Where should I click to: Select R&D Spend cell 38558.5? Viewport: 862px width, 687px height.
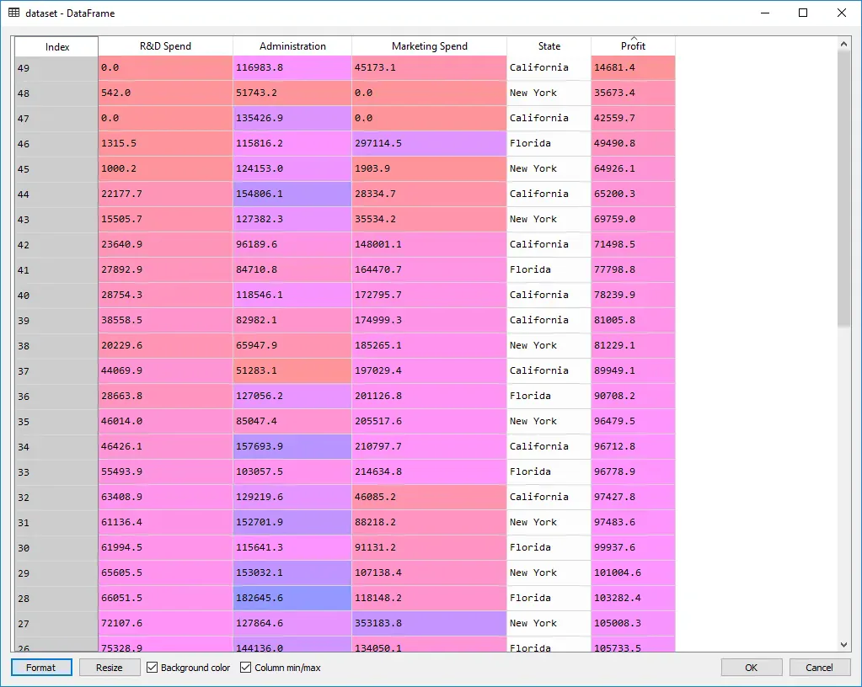click(165, 320)
